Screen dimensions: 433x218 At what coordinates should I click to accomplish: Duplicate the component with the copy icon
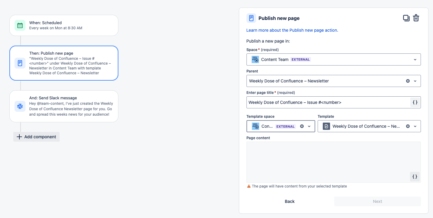tap(406, 18)
